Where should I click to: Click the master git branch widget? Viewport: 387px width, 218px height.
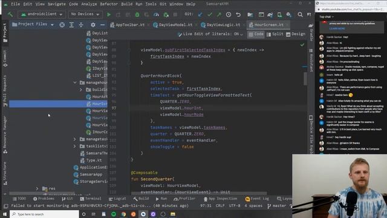[277, 206]
